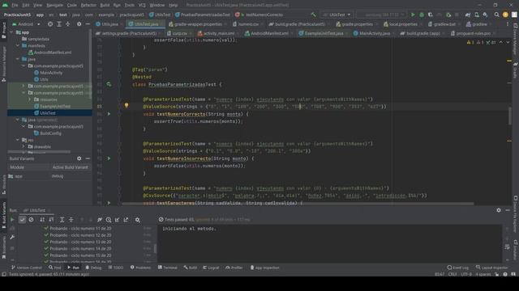Open the Profiler tool window button
The height and width of the screenshot is (291, 519).
pyautogui.click(x=234, y=268)
